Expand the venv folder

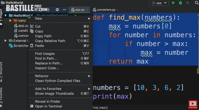coord(10,20)
